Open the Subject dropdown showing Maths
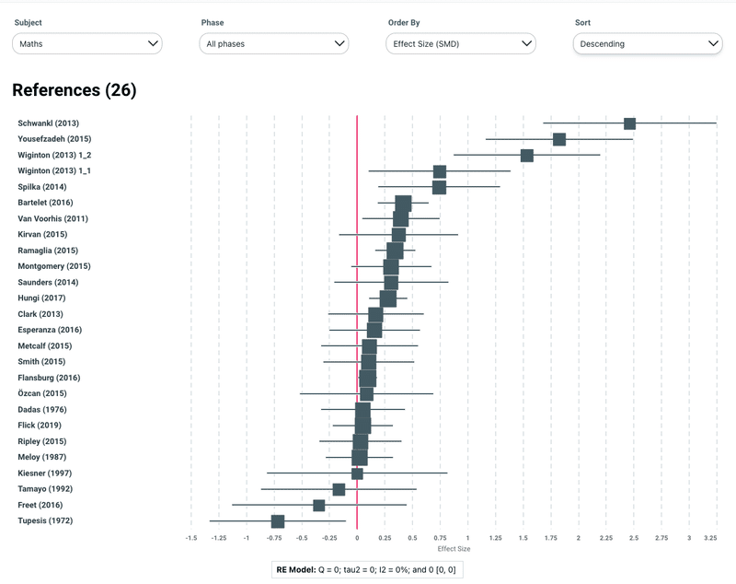This screenshot has width=736, height=584. tap(87, 43)
